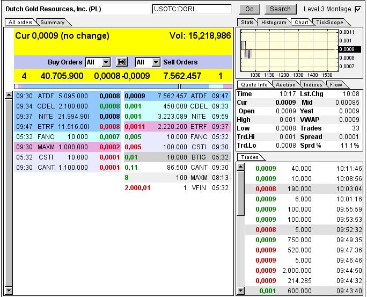Screen dimensions: 367x297
Task: Select the TickScope tab
Action: [328, 22]
